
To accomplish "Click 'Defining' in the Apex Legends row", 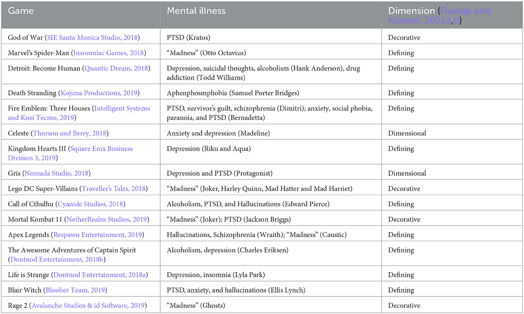I will 401,235.
